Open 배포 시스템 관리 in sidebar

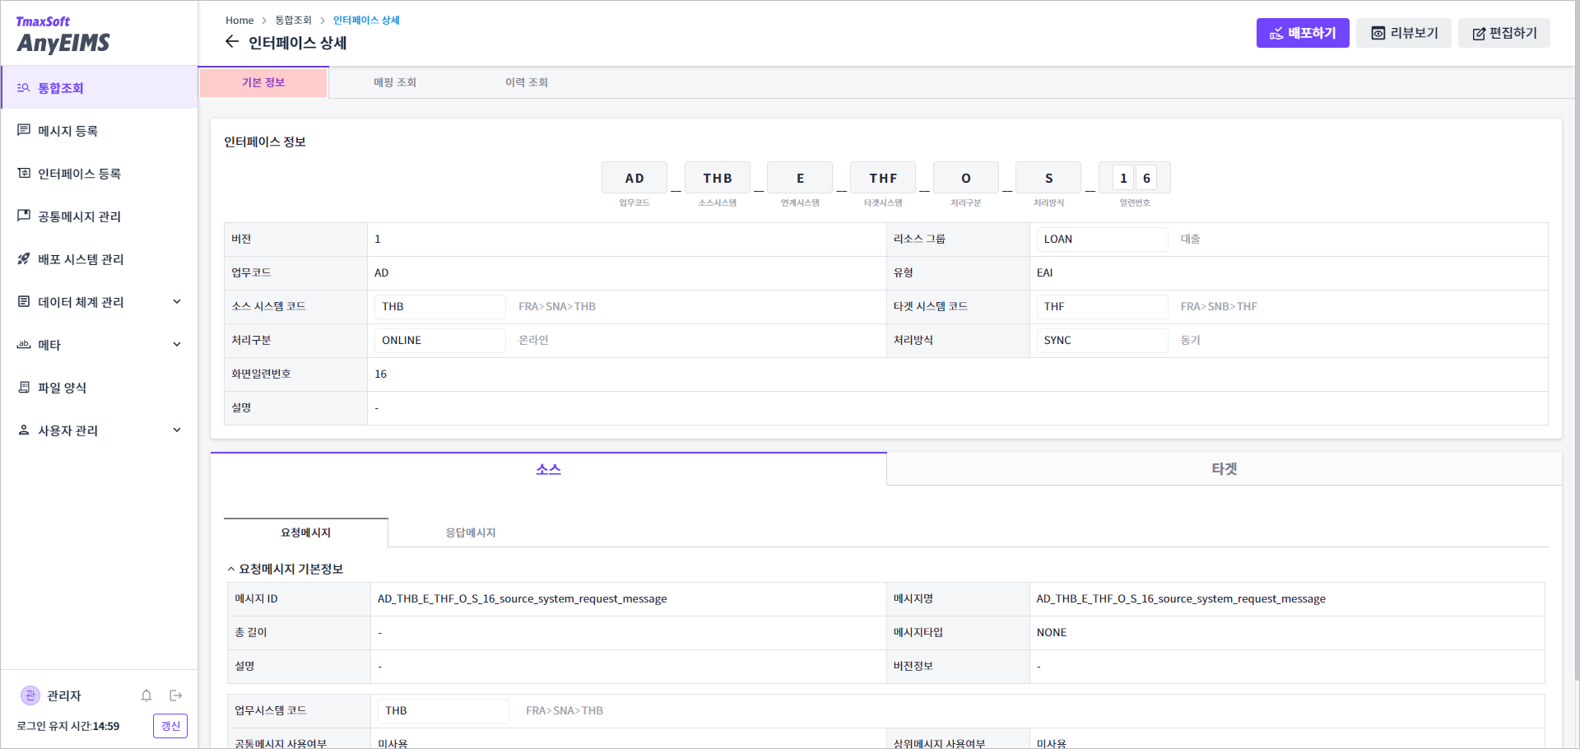99,259
